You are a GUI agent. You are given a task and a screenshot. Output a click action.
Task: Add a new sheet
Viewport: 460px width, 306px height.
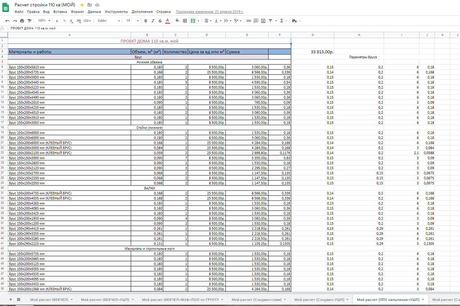pos(10,299)
